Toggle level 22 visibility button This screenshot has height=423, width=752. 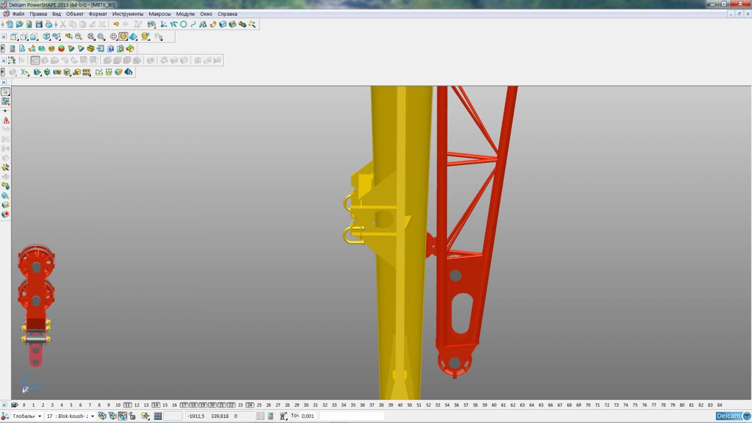click(231, 405)
